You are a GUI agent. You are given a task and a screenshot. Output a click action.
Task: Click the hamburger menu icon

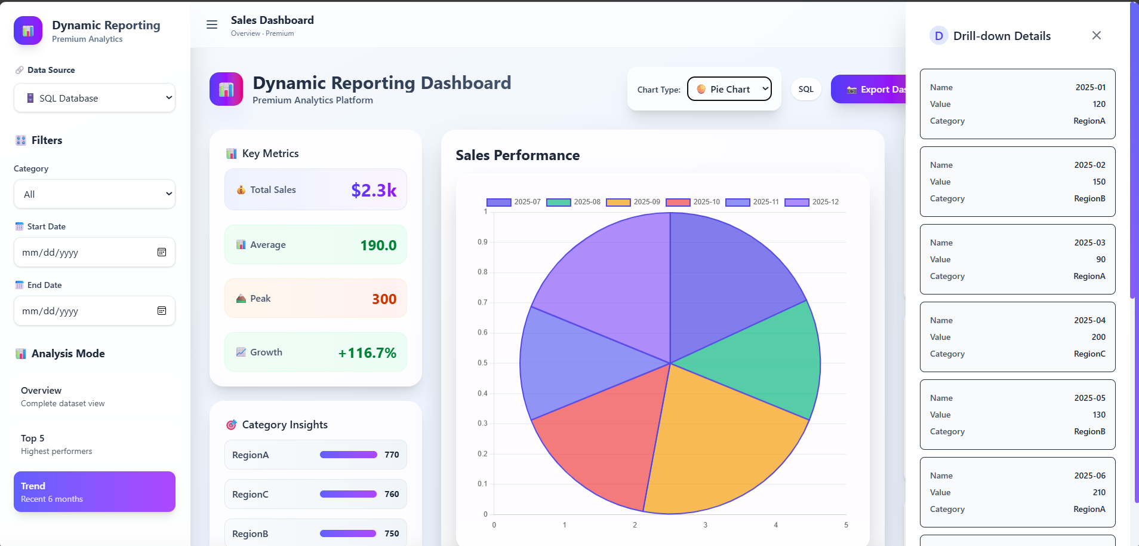pos(212,24)
